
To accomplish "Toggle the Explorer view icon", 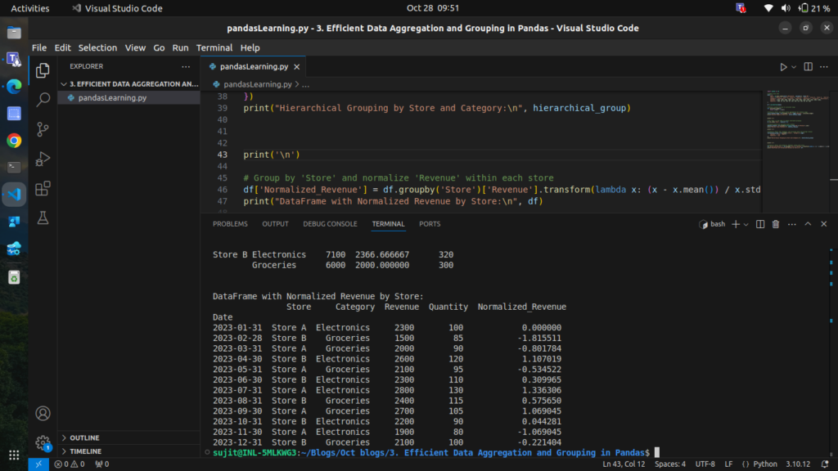I will (43, 70).
